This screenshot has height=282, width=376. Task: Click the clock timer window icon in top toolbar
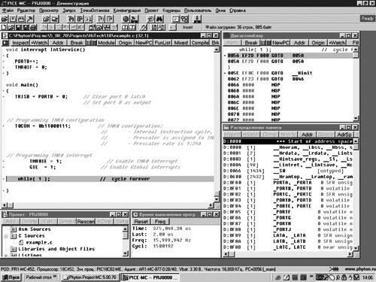pos(176,19)
